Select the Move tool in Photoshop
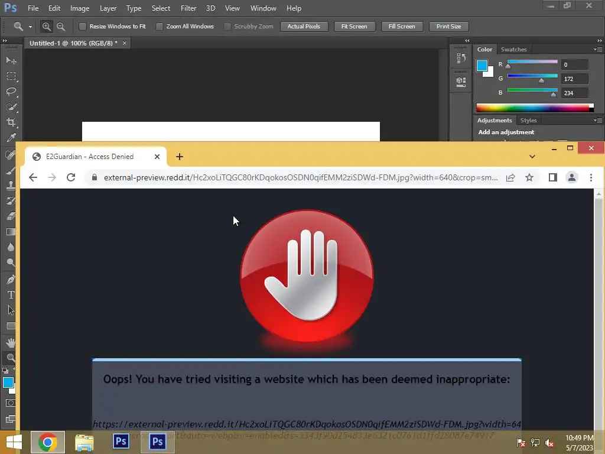This screenshot has height=454, width=605. [x=11, y=60]
